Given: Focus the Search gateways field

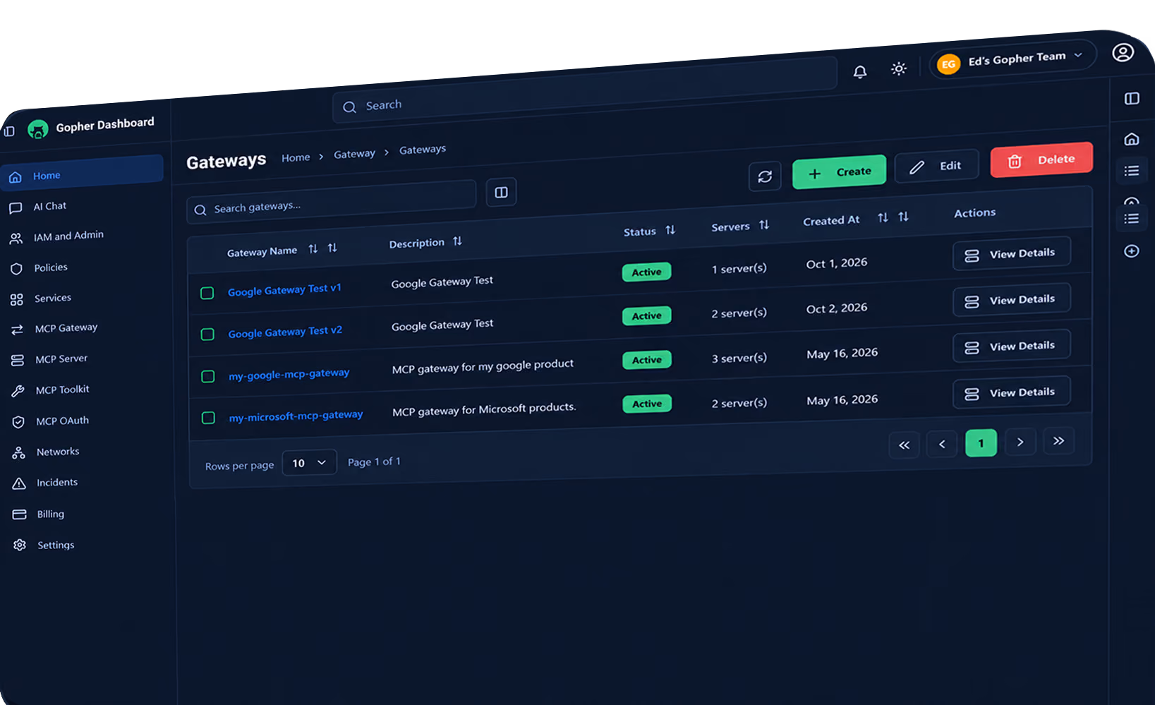Looking at the screenshot, I should 331,202.
